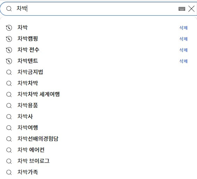This screenshot has width=197, height=179.
Task: Click magnifier icon beside 차박용품
Action: (9, 106)
